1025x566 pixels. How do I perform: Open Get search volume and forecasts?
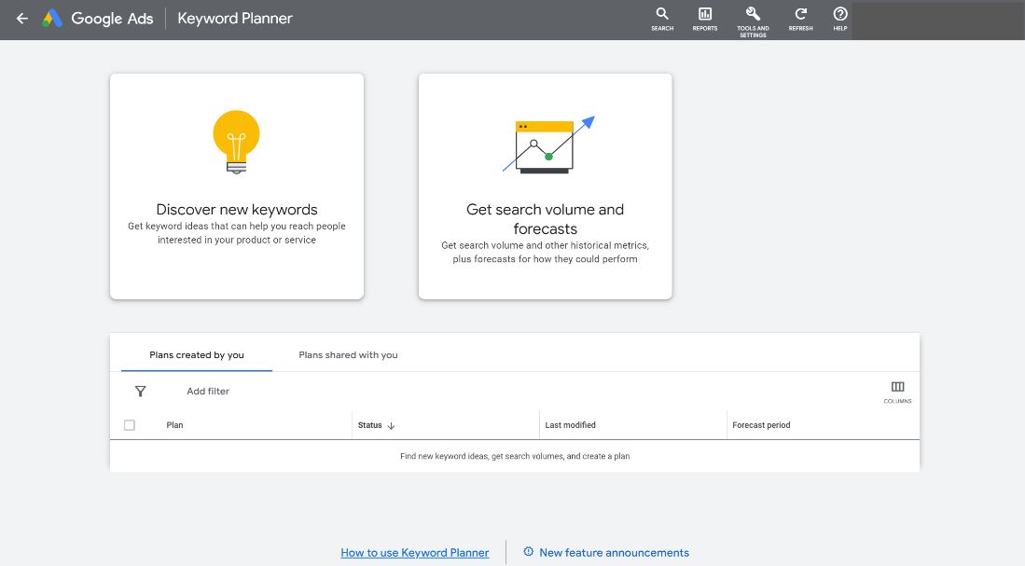click(x=545, y=186)
